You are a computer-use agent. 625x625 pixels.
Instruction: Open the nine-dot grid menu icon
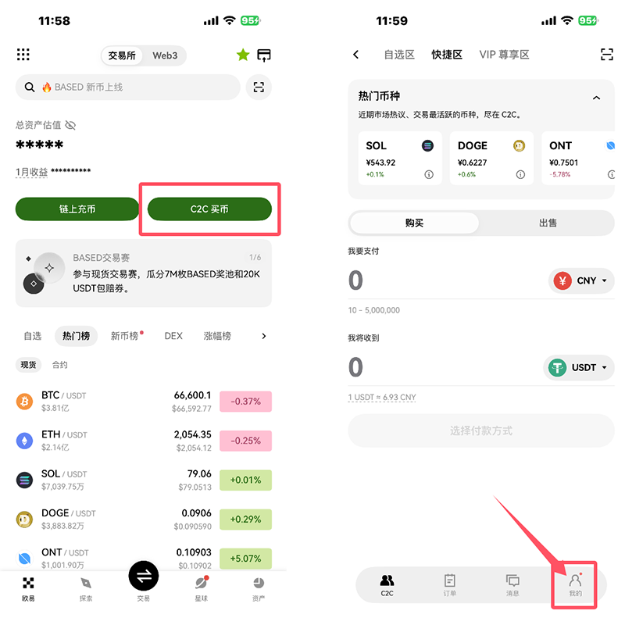point(23,55)
